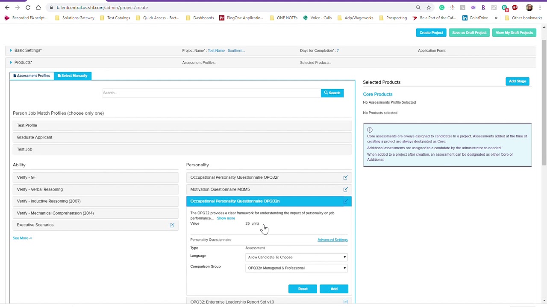Expand Verify - Inductive Reasoning (2007)
The width and height of the screenshot is (547, 307).
(x=95, y=201)
